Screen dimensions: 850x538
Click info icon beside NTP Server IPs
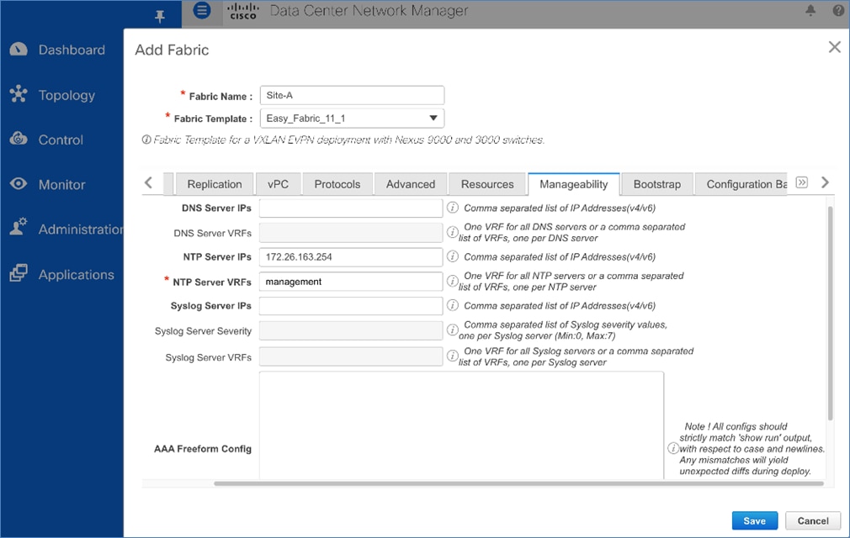pyautogui.click(x=452, y=256)
